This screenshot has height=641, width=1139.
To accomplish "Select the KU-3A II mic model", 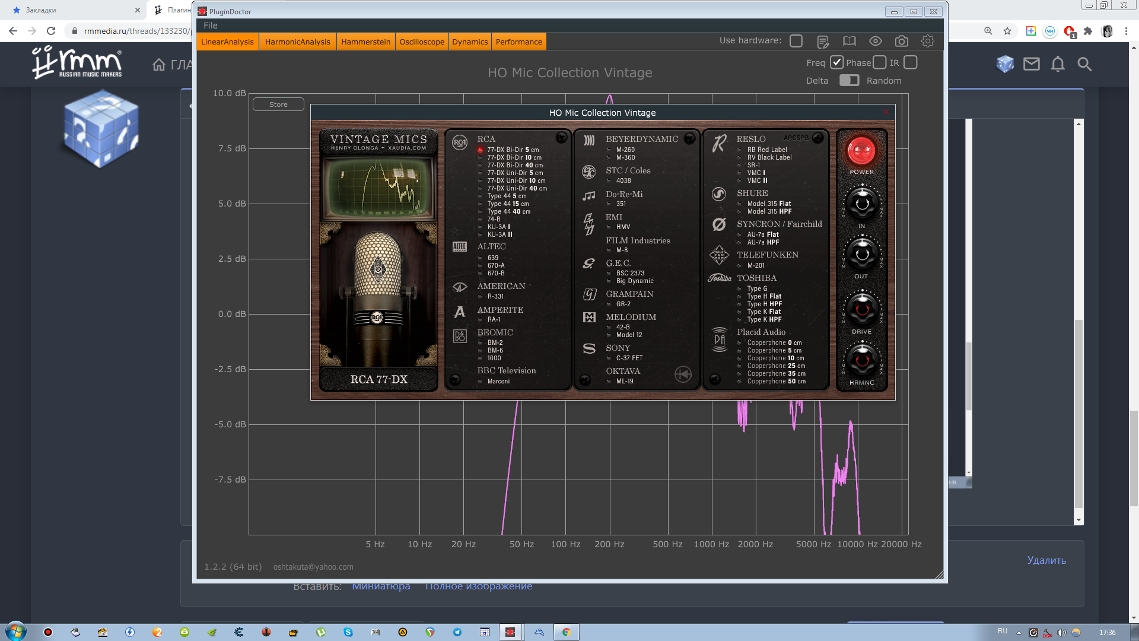I will [499, 234].
